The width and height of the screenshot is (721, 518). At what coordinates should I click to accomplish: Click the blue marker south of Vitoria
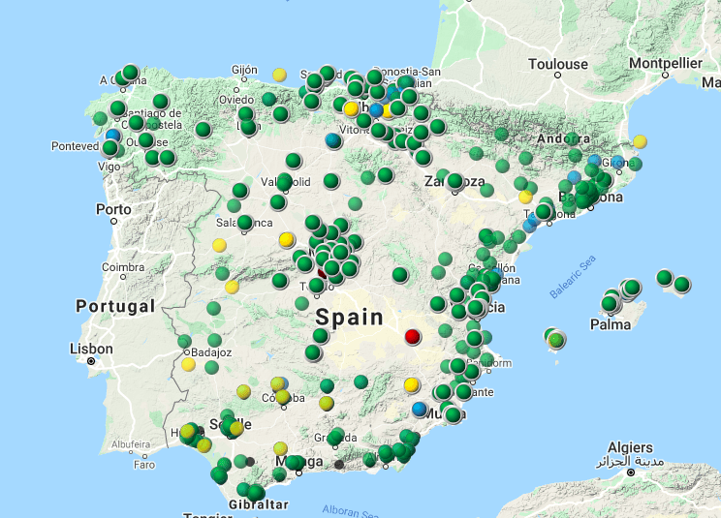pyautogui.click(x=333, y=140)
